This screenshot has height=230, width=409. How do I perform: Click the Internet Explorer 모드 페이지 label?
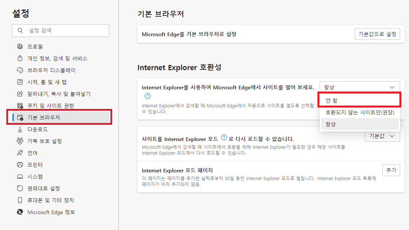(177, 171)
